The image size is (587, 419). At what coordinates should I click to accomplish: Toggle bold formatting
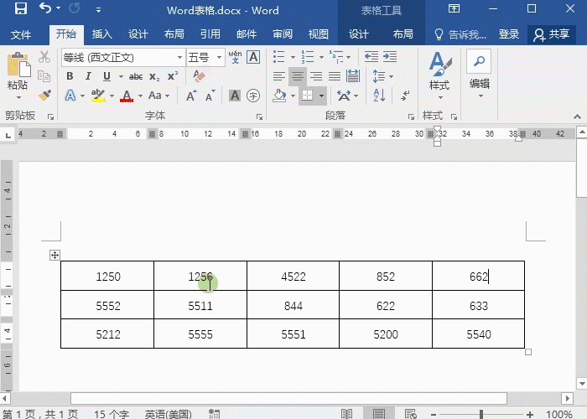pyautogui.click(x=70, y=76)
